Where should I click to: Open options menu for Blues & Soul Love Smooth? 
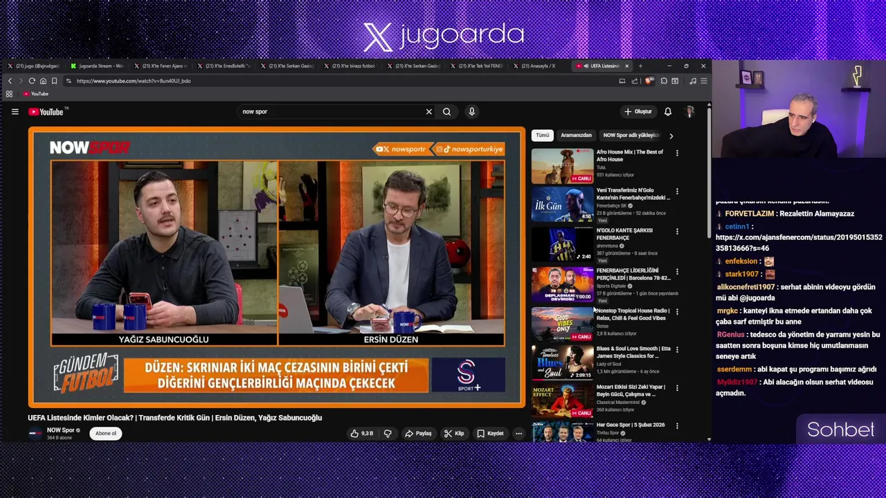coord(677,349)
